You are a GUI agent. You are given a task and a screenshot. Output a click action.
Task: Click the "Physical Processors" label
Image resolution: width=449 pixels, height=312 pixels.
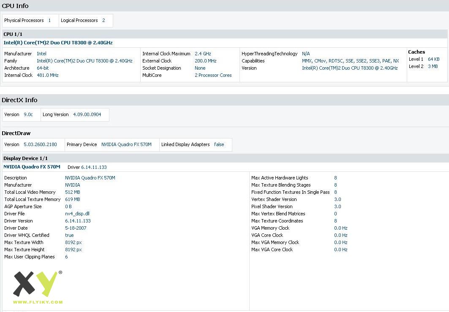pos(24,20)
